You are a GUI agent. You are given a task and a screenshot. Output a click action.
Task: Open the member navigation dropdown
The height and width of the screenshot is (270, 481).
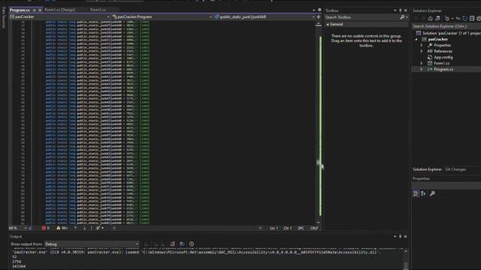point(265,16)
